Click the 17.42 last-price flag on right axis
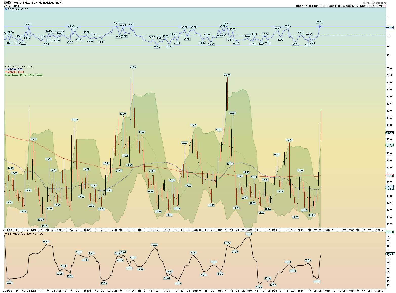 coord(390,133)
